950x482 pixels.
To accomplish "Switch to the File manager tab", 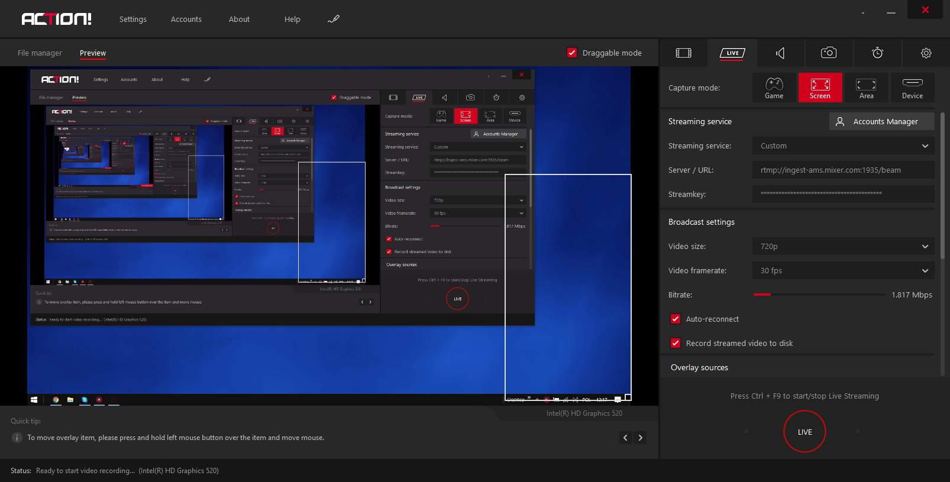I will pos(40,53).
